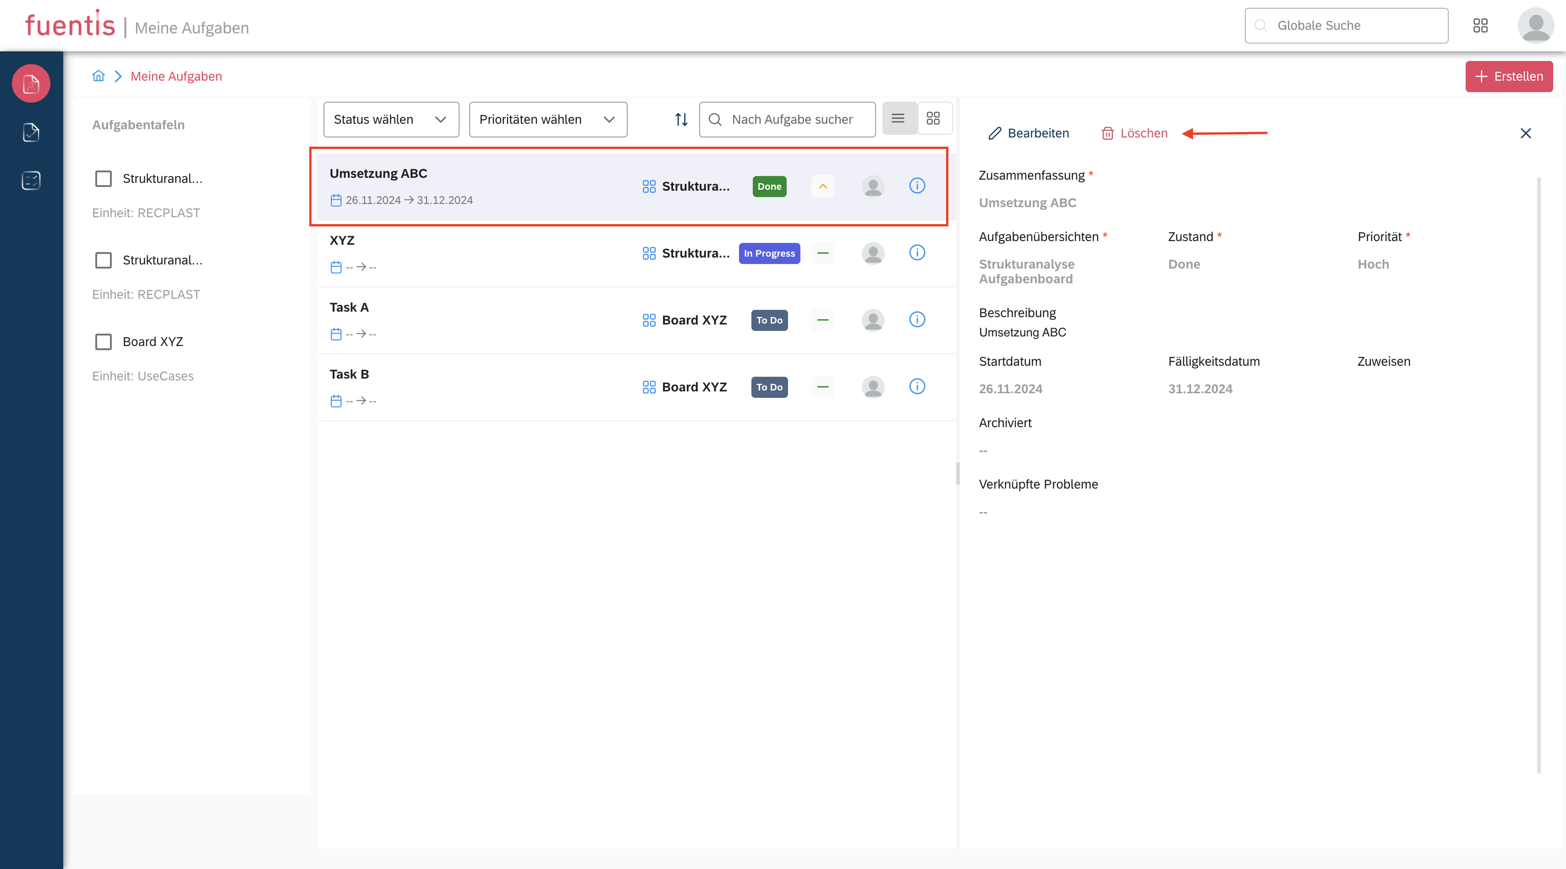Open second sidebar document-check icon
1566x869 pixels.
point(31,132)
